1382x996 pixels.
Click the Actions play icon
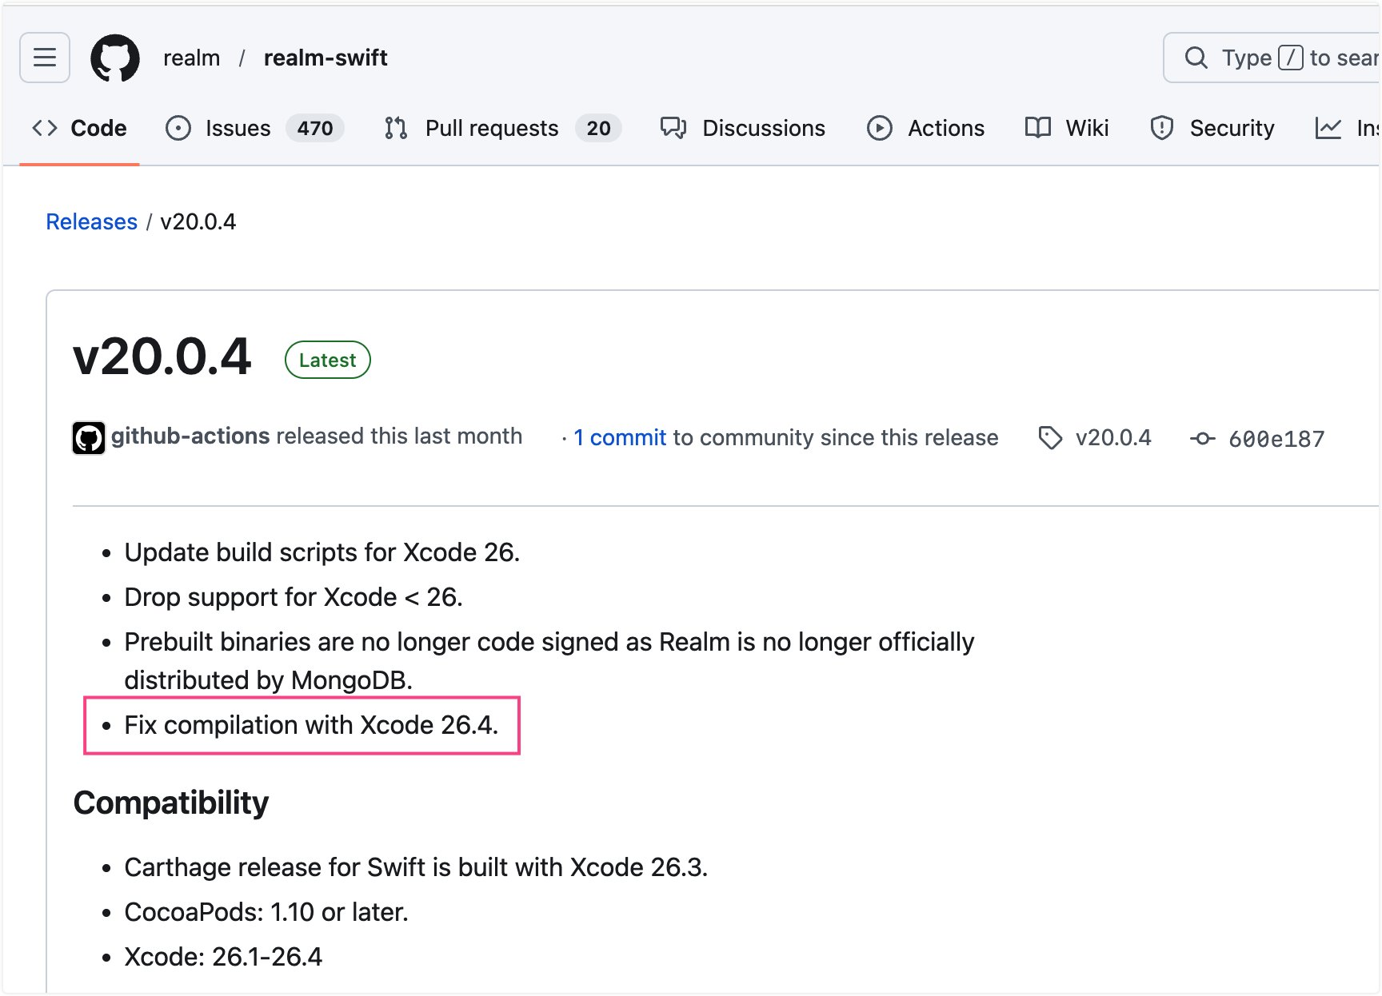[879, 128]
